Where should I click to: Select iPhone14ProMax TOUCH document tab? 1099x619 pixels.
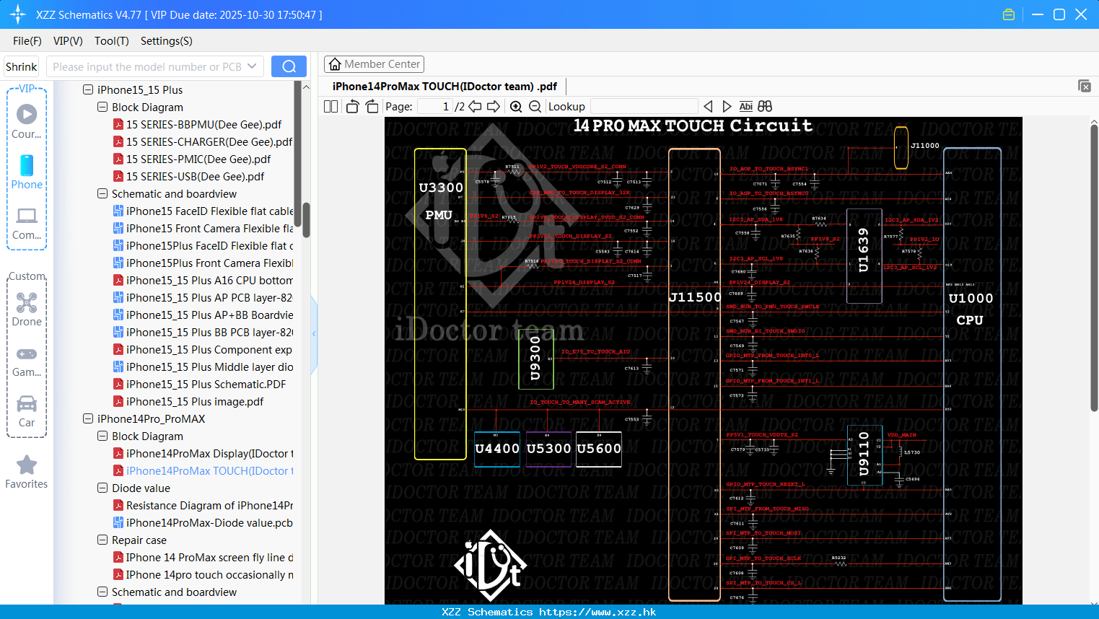coord(445,86)
